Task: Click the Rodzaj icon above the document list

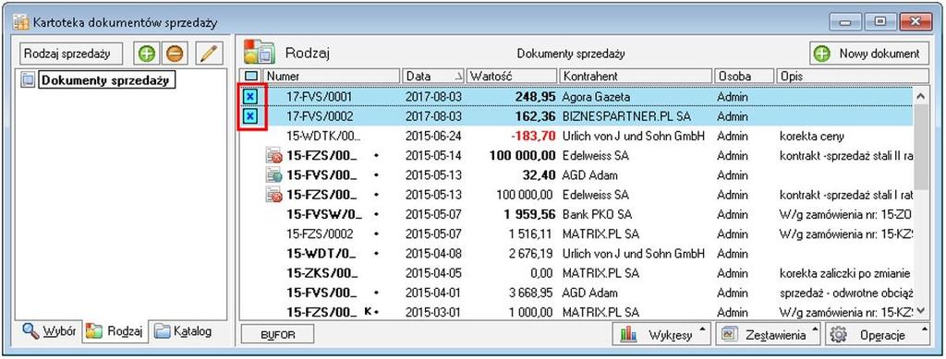Action: tap(259, 53)
